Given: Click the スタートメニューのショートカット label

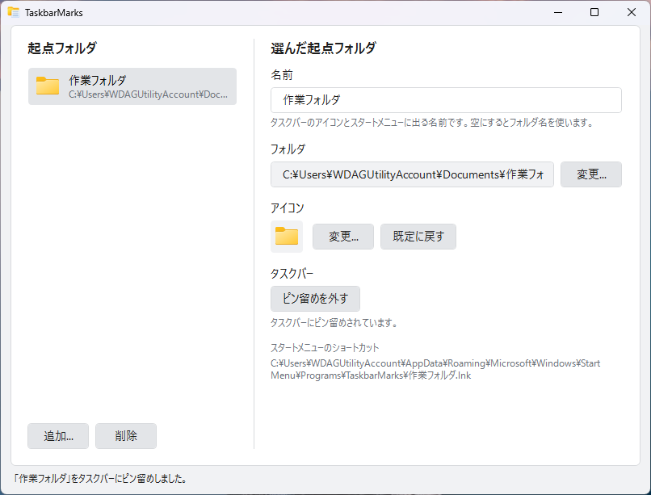Looking at the screenshot, I should pyautogui.click(x=325, y=348).
